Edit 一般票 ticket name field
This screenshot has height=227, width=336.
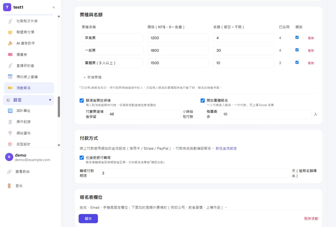(x=113, y=50)
